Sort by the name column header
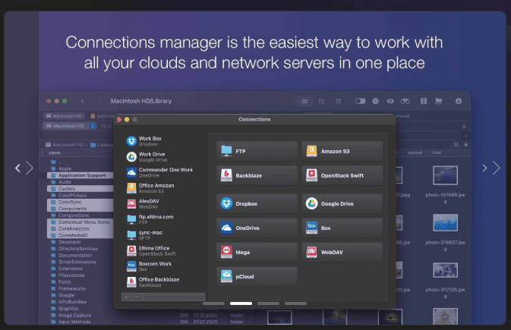This screenshot has width=511, height=330. click(x=55, y=152)
